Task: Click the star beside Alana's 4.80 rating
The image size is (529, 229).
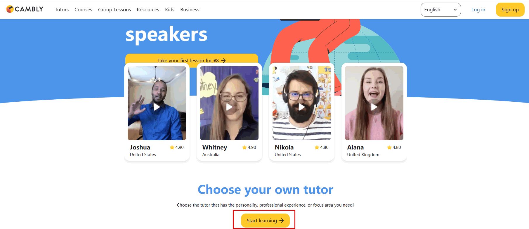Action: tap(389, 147)
